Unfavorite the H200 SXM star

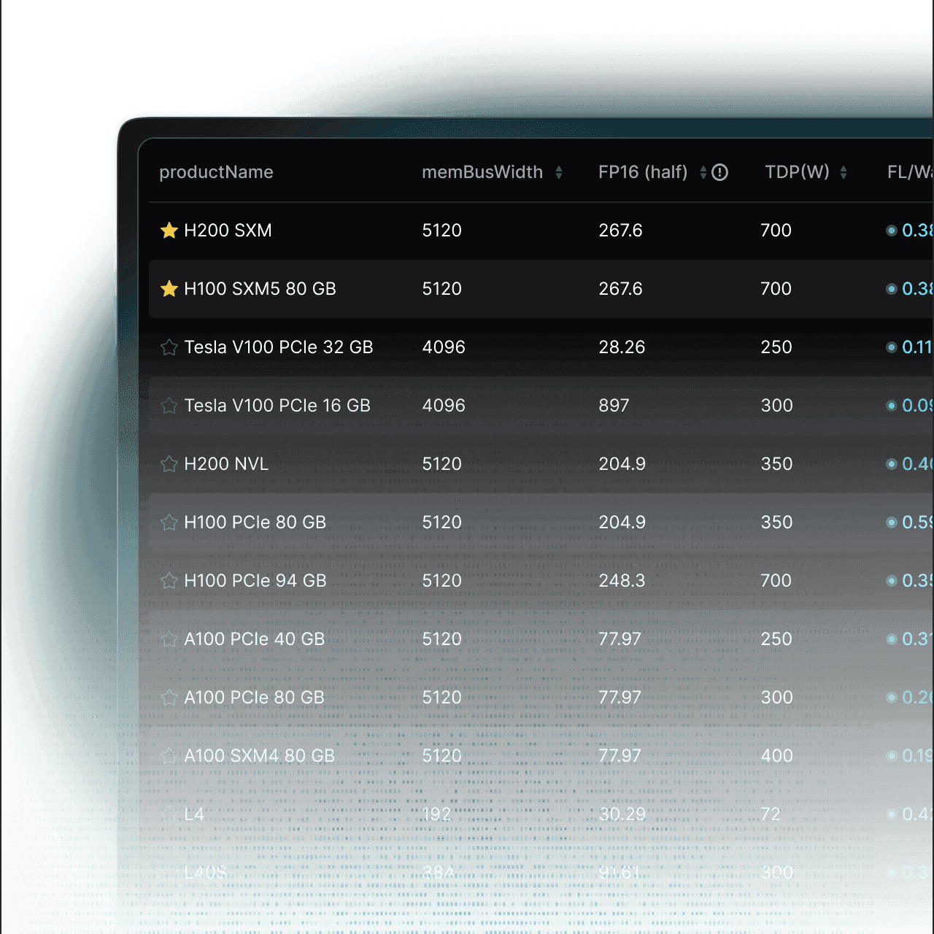169,231
